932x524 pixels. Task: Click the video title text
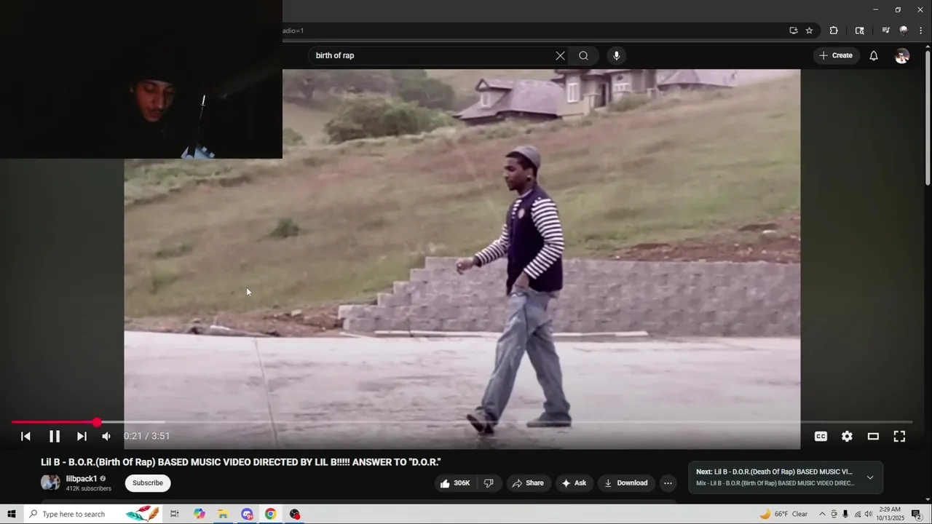tap(241, 462)
